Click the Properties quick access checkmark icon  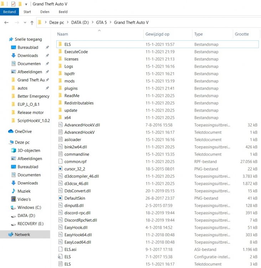[13, 4]
